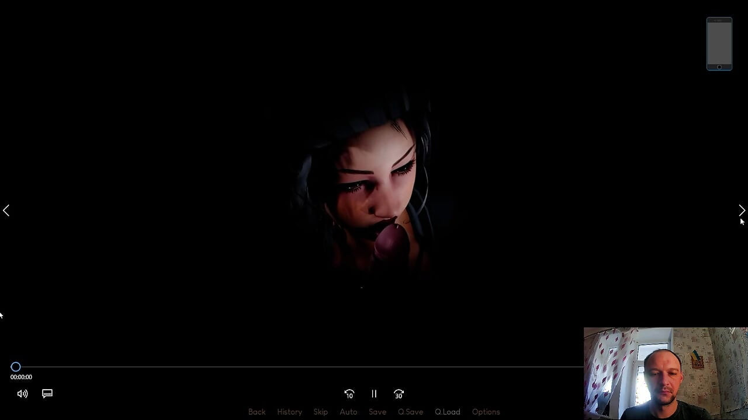Viewport: 748px width, 420px height.
Task: Go to next scene with right arrow
Action: pyautogui.click(x=741, y=210)
